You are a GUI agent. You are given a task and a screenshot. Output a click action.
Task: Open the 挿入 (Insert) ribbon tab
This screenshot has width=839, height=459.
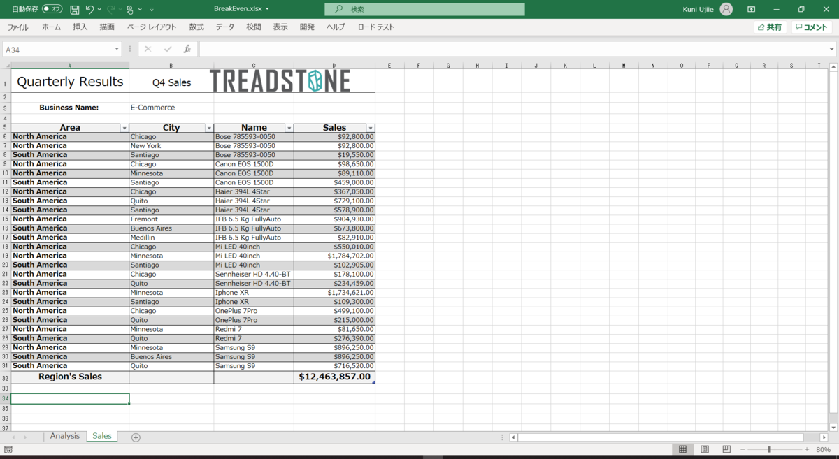coord(80,27)
